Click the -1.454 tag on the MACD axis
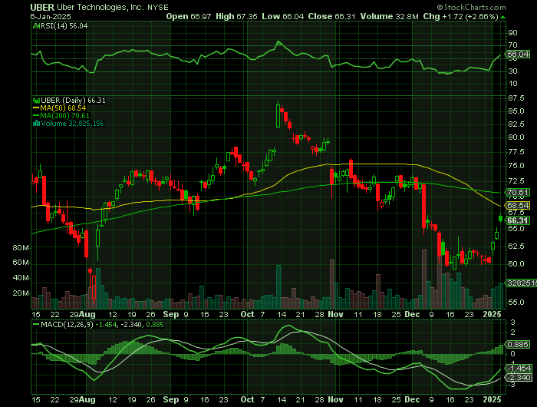Viewport: 537px width, 407px height. (519, 369)
